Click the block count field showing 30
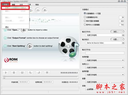This screenshot has width=128, height=95. tap(122, 17)
